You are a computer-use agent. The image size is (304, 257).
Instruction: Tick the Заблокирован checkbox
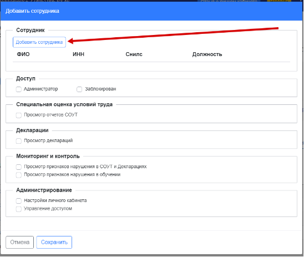coord(79,89)
